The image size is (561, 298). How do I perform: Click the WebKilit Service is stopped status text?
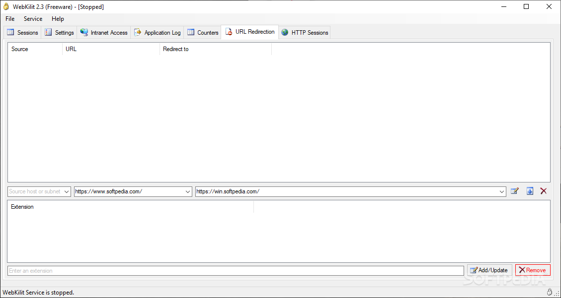[x=38, y=292]
